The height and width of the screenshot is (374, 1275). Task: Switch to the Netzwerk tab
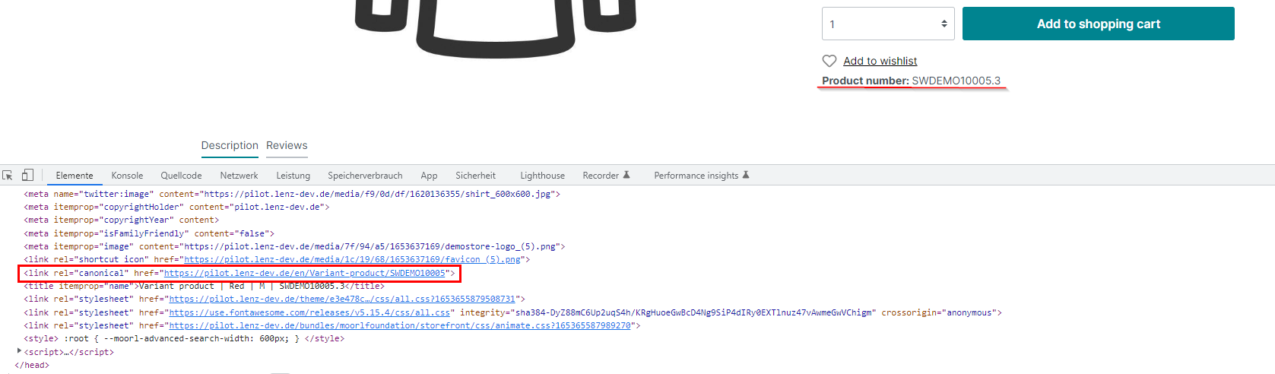tap(239, 176)
